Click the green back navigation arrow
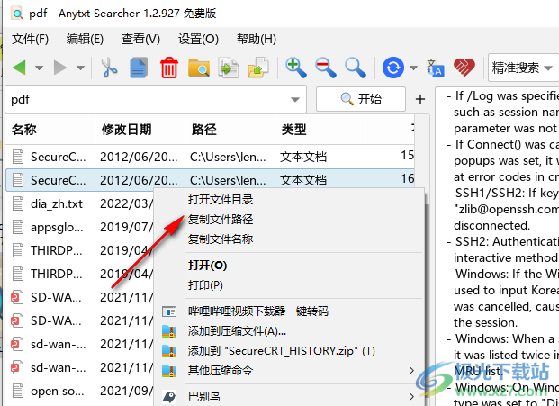Viewport: 559px width, 406px height. pos(19,68)
